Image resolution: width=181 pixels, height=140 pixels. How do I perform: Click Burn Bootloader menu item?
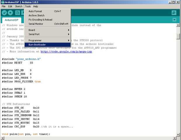(48, 45)
